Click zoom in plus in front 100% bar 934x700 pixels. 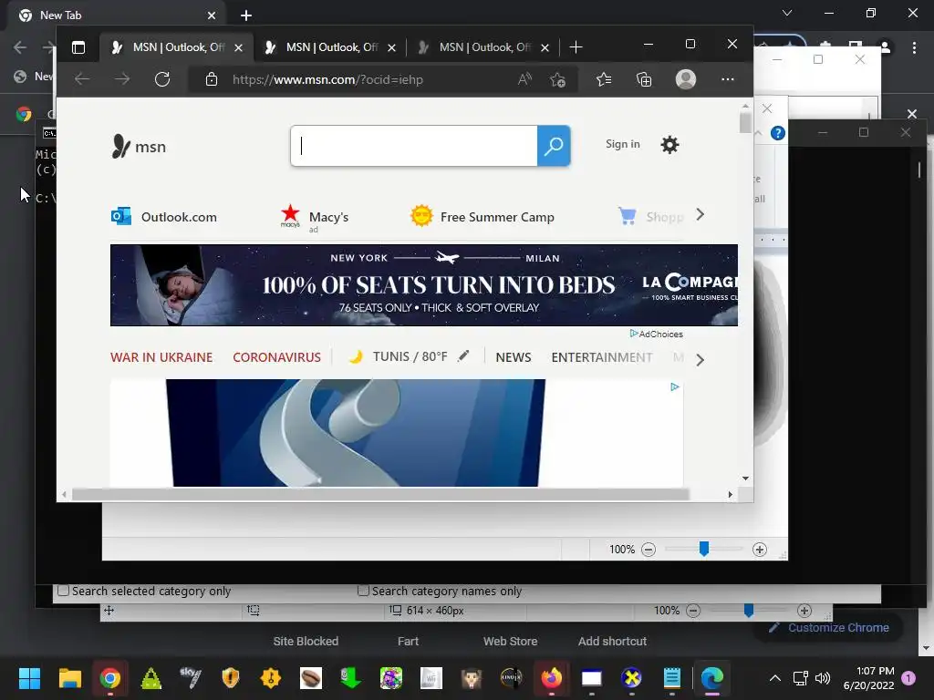(760, 550)
